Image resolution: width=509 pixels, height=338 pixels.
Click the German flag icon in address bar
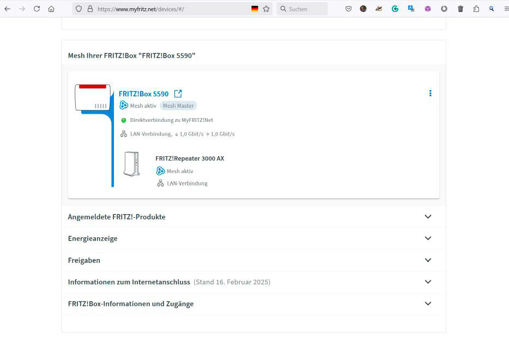(x=255, y=9)
